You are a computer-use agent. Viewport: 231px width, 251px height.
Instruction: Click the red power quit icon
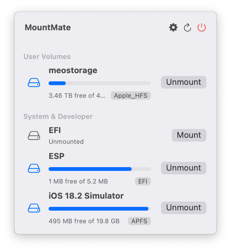tap(202, 28)
